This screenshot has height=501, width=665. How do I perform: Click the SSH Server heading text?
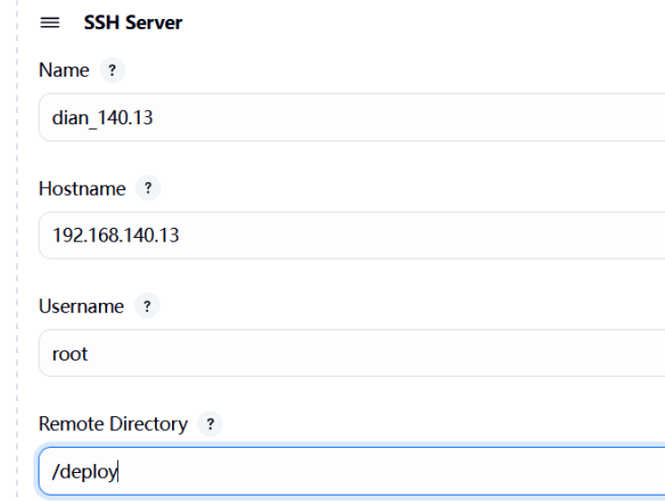132,23
